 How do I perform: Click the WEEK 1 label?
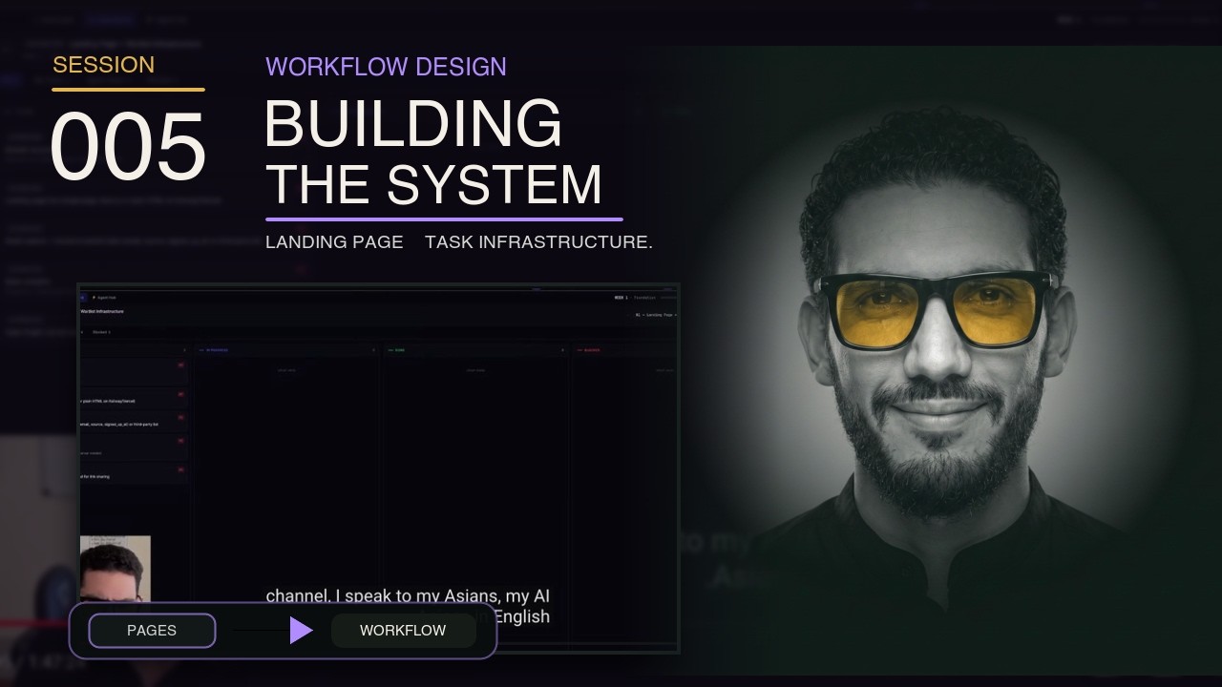pos(622,298)
